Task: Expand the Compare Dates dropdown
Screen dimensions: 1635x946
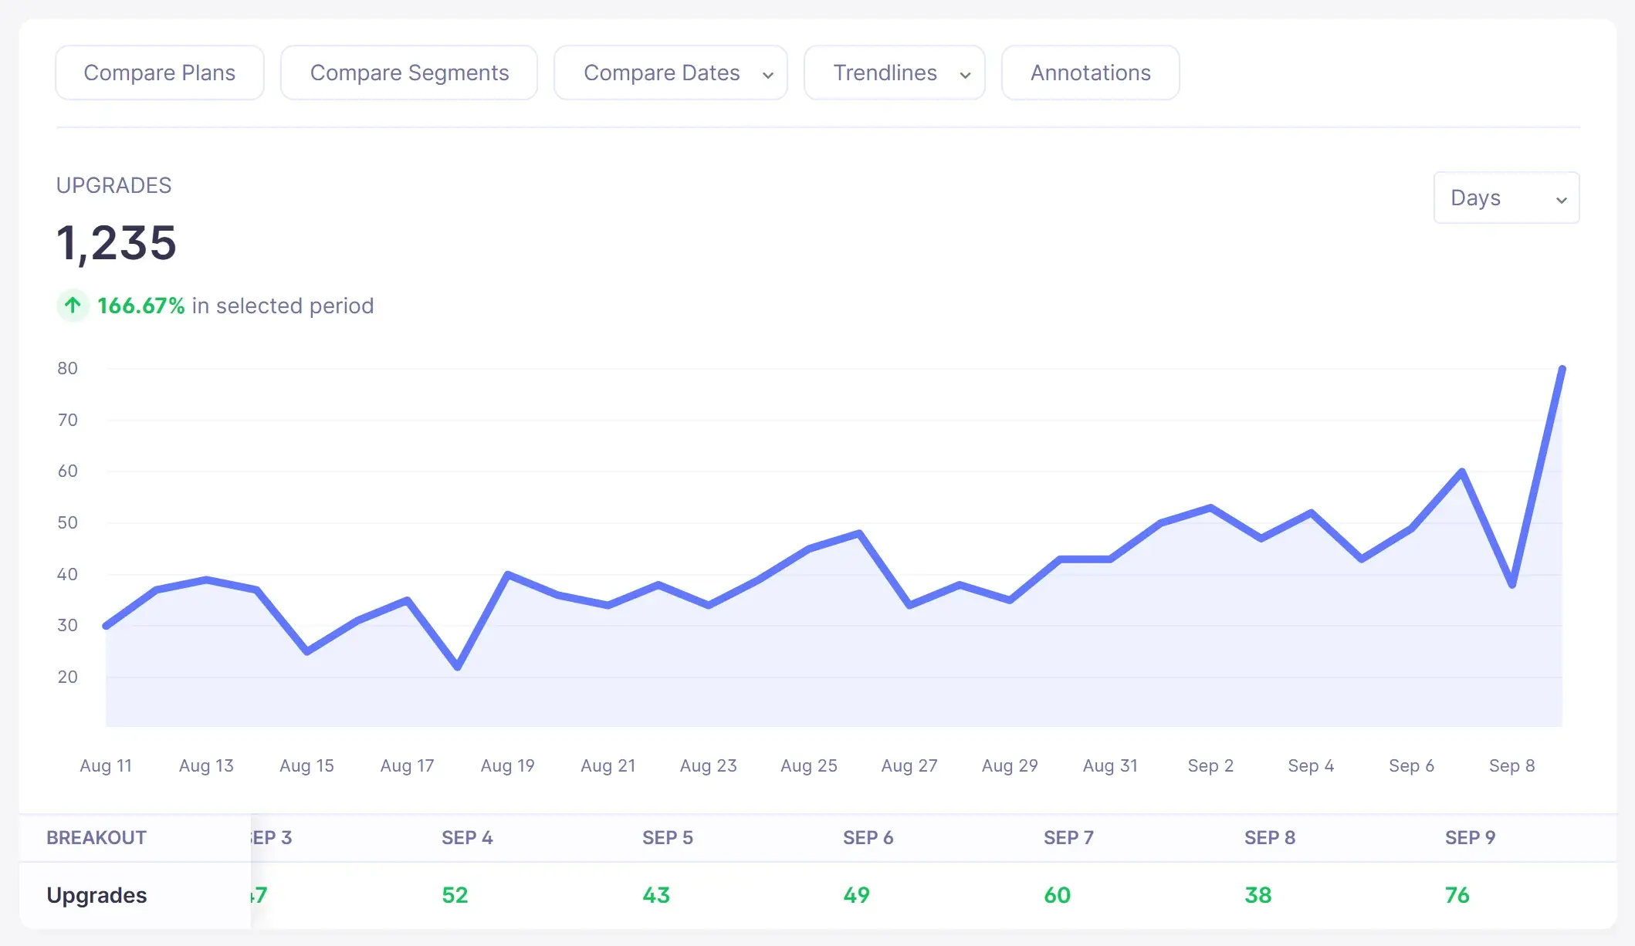Action: (x=671, y=73)
